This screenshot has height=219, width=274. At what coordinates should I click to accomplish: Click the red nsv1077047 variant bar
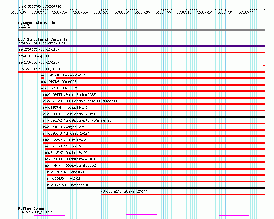142,72
